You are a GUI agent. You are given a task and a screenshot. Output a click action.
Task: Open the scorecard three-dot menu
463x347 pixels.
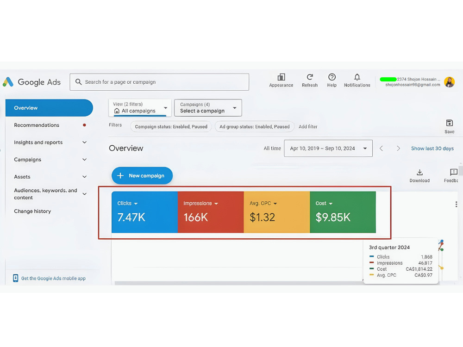click(456, 204)
